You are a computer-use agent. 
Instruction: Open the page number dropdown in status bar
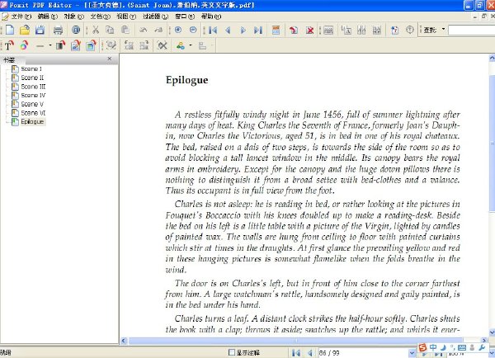412,353
